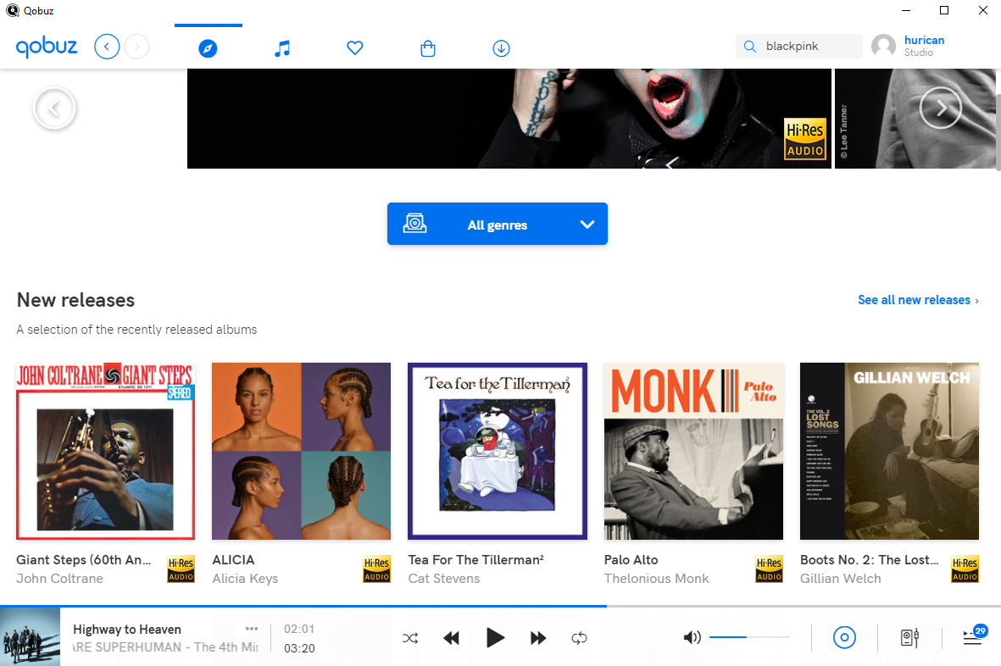
Task: Click the main Marilyn Manson banner image
Action: click(x=509, y=119)
